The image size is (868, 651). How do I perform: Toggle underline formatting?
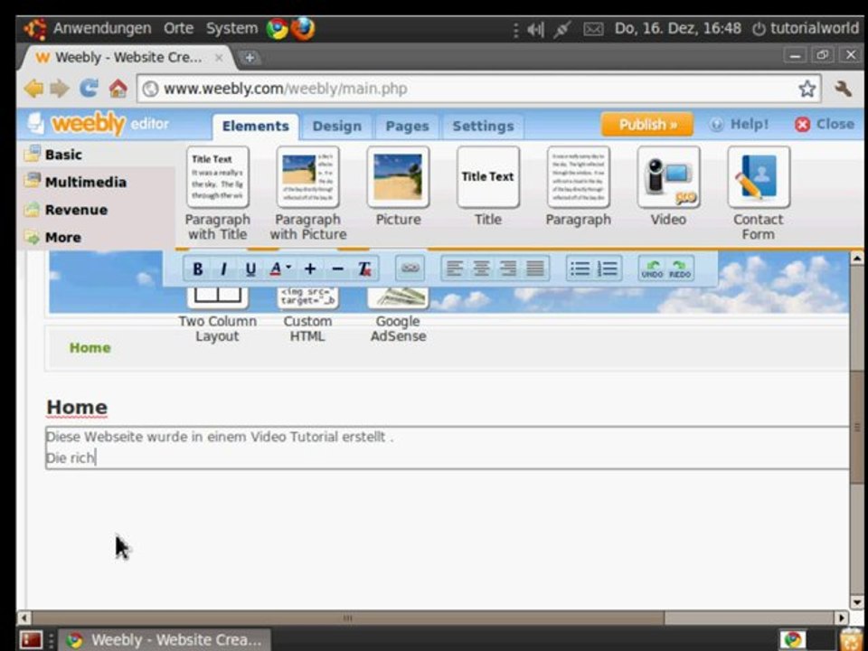click(x=250, y=269)
